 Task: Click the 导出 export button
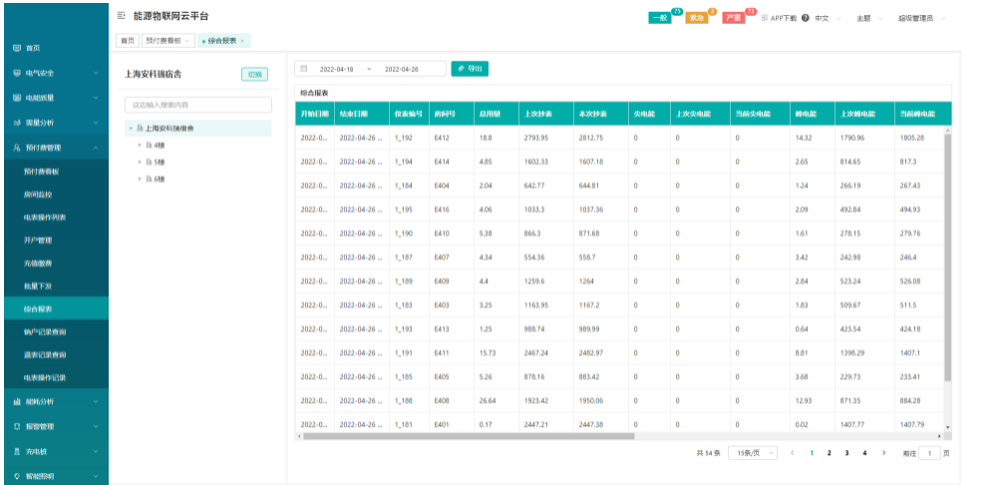pyautogui.click(x=470, y=69)
